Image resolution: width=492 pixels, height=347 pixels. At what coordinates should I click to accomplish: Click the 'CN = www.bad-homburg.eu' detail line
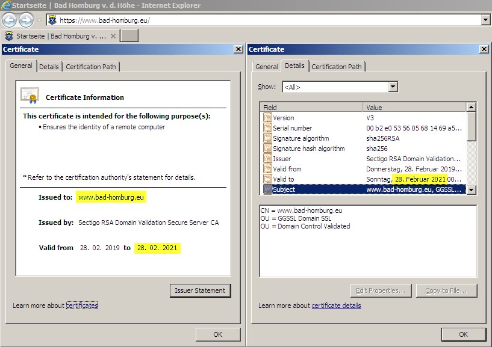tap(301, 210)
